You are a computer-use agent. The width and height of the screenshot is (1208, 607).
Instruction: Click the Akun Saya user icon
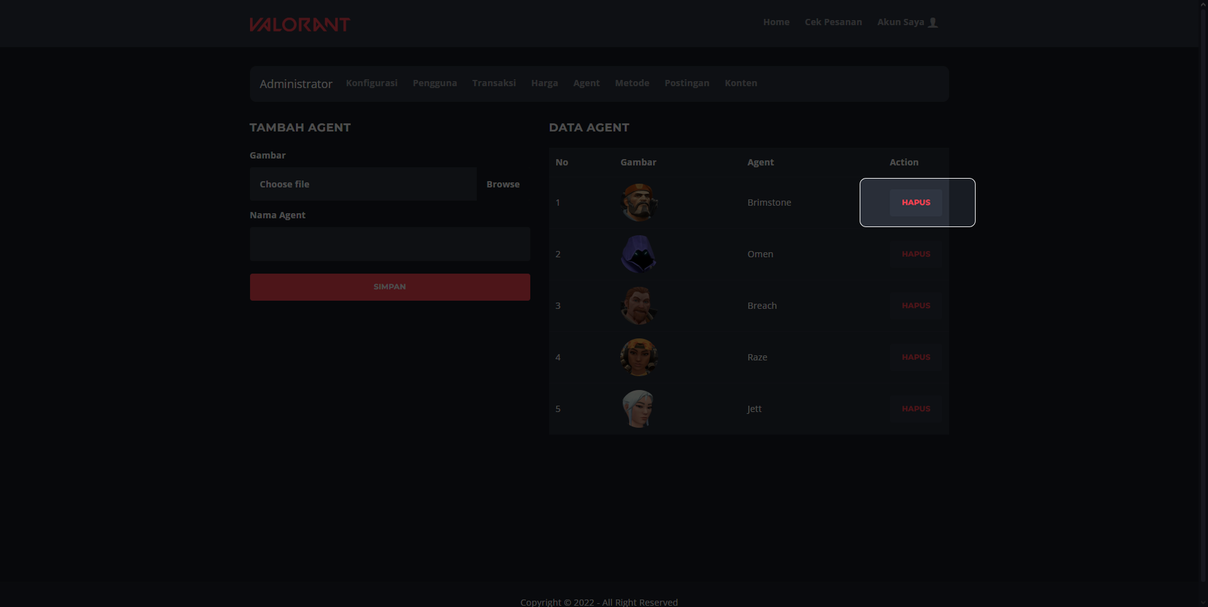tap(933, 23)
